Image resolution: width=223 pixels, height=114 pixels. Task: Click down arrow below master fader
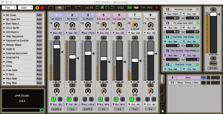pyautogui.click(x=213, y=58)
